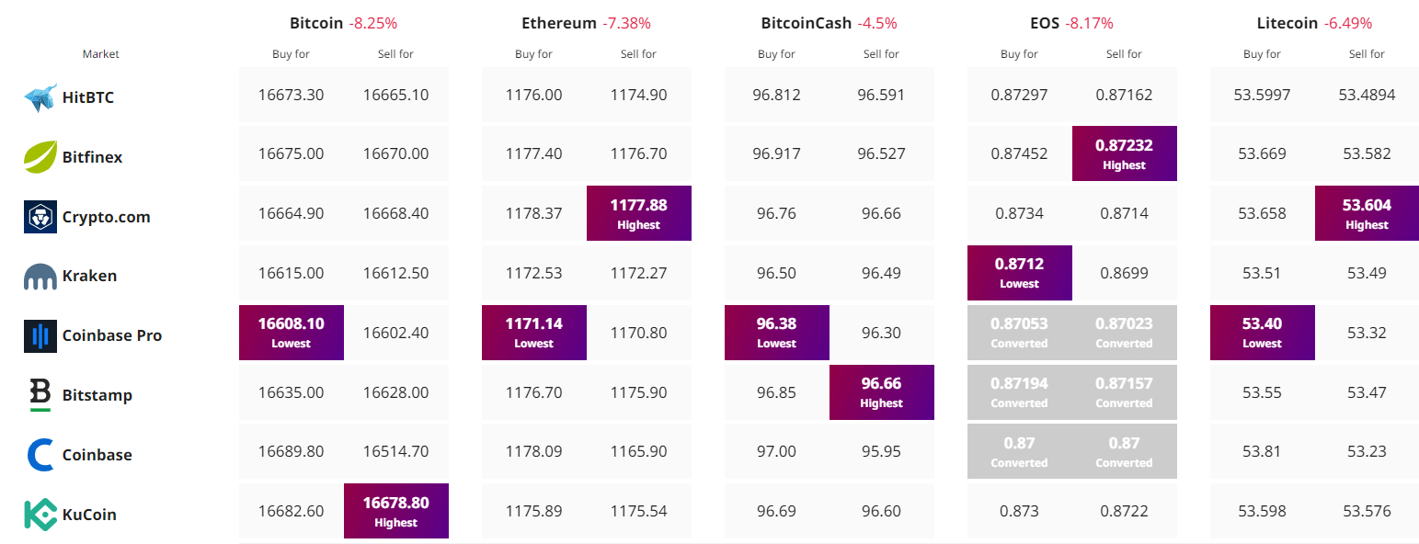Click the highest Litecoin sell price 53.604

[1368, 213]
